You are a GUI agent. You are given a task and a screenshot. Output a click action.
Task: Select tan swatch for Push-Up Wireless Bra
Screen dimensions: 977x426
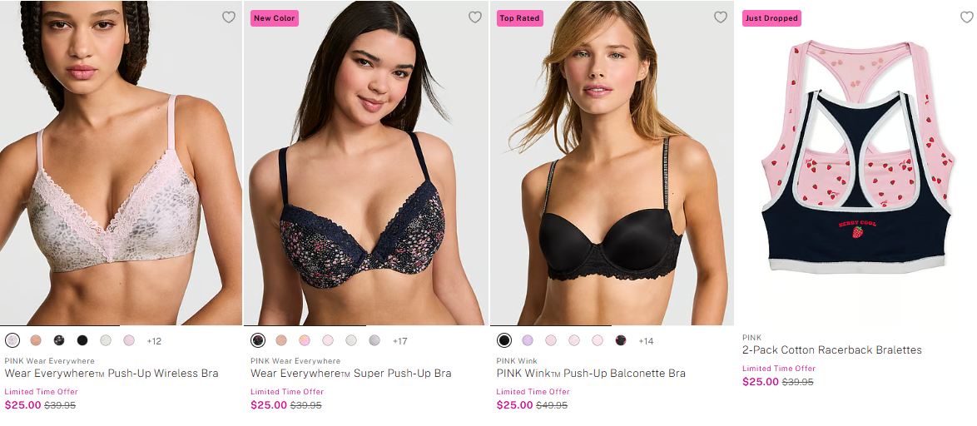[x=36, y=340]
